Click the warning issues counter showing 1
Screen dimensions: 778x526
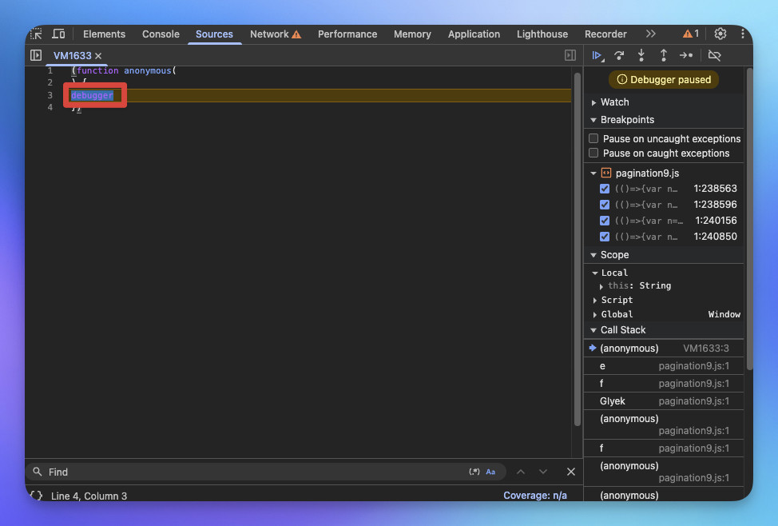(691, 34)
